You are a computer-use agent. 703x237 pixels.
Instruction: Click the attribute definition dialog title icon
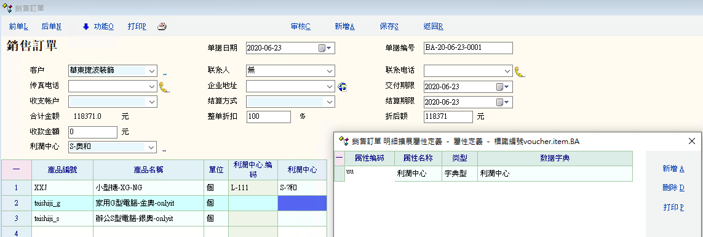tap(344, 141)
